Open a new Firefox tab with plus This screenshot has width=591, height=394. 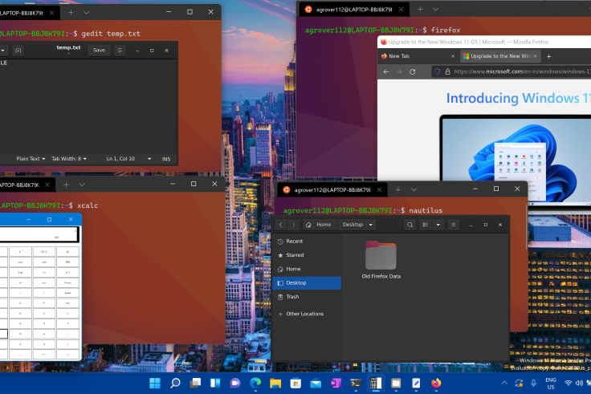point(548,56)
